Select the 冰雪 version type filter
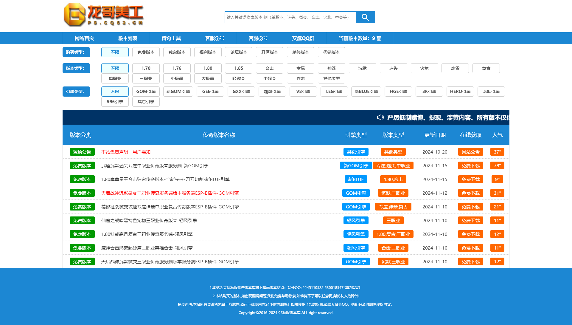Image resolution: width=572 pixels, height=325 pixels. pyautogui.click(x=455, y=68)
